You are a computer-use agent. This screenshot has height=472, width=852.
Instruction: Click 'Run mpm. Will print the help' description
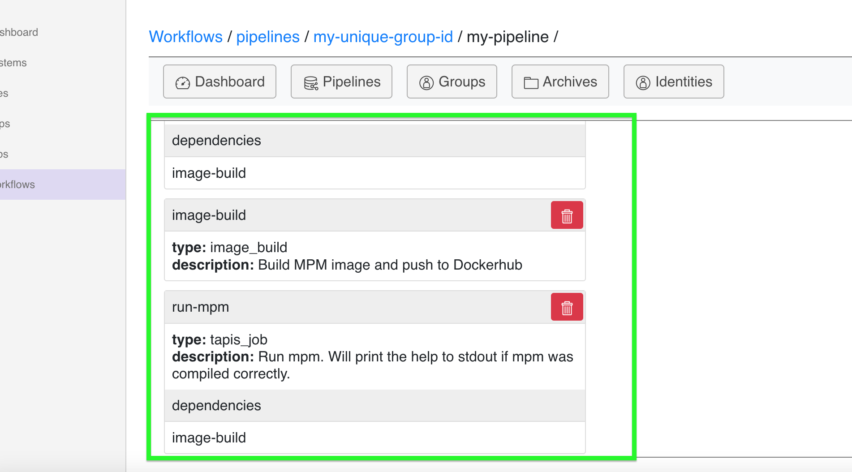pyautogui.click(x=373, y=365)
